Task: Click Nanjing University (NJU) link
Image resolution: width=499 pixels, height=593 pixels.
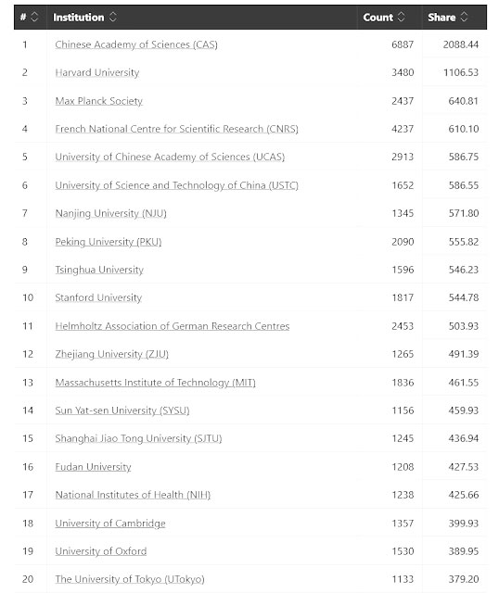Action: (x=111, y=213)
